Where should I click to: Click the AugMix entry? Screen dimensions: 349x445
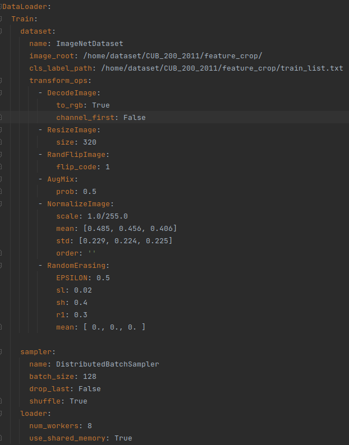(61, 179)
